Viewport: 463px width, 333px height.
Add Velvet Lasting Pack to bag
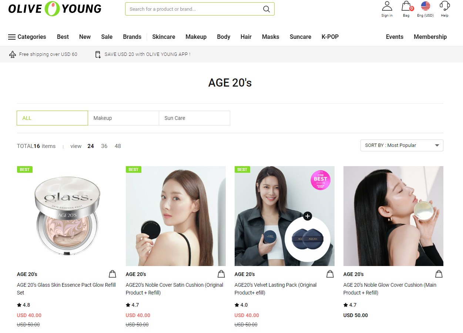pyautogui.click(x=330, y=274)
